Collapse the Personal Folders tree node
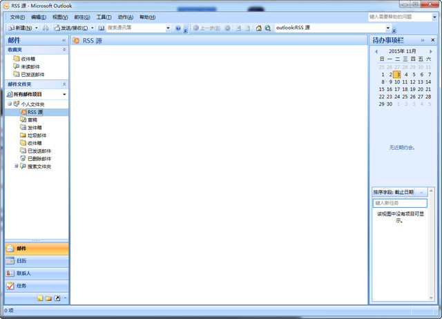 pyautogui.click(x=10, y=104)
